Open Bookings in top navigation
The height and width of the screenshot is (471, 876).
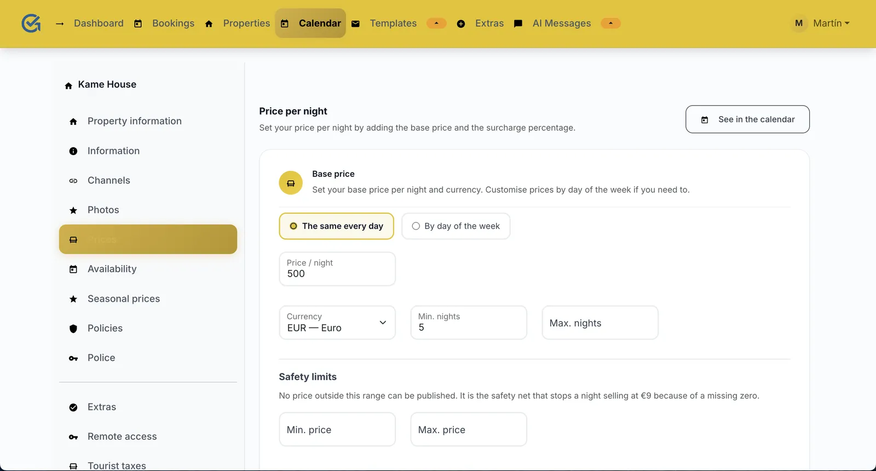point(173,23)
